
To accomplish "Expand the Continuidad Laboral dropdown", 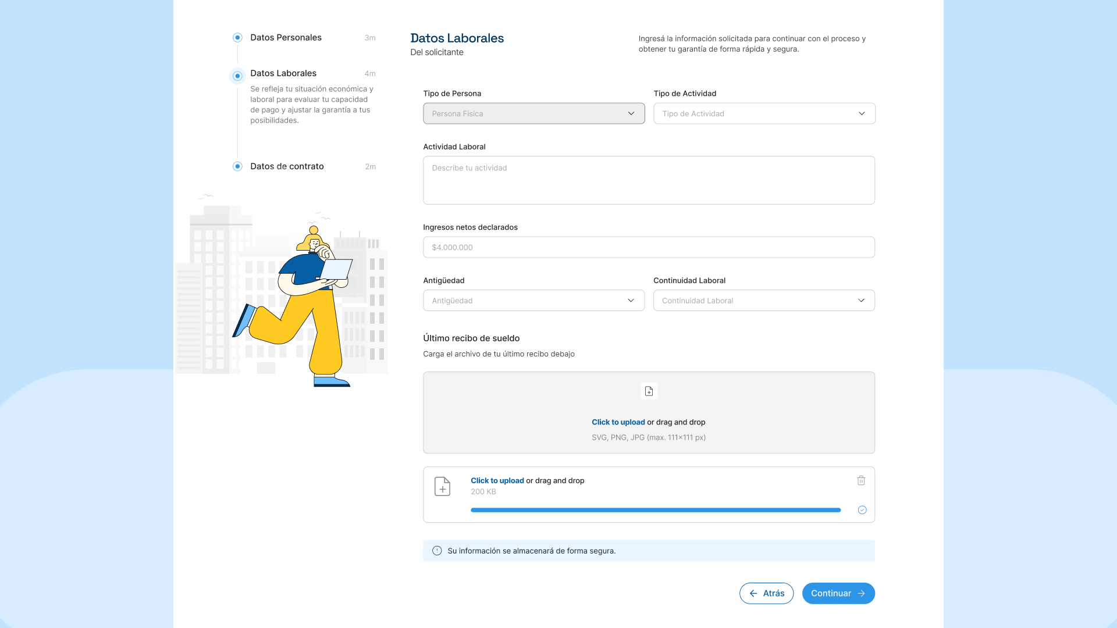I will pyautogui.click(x=764, y=301).
